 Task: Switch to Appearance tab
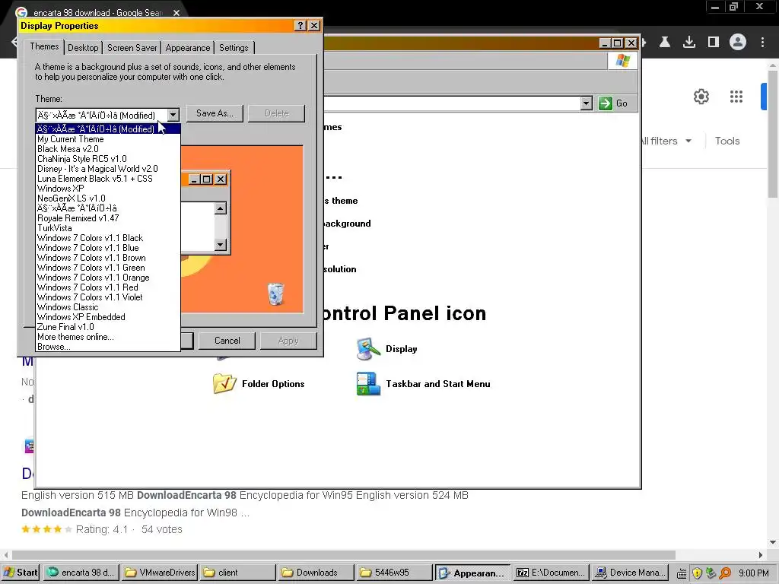pos(188,48)
